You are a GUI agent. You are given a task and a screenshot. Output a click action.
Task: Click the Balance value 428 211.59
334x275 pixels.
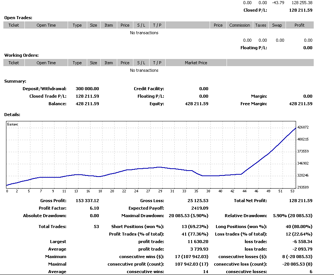point(87,104)
